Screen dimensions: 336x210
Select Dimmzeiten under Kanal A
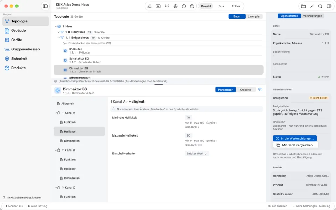coord(79,141)
